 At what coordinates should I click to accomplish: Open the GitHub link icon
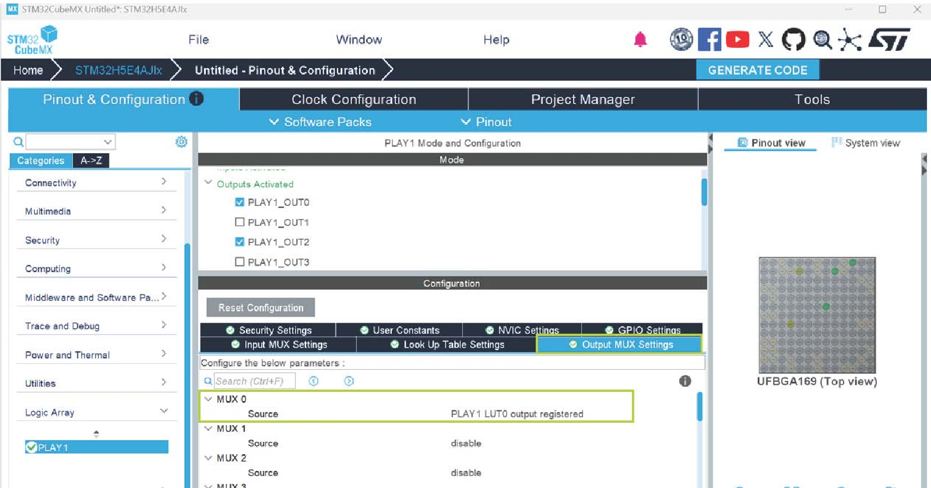point(793,40)
